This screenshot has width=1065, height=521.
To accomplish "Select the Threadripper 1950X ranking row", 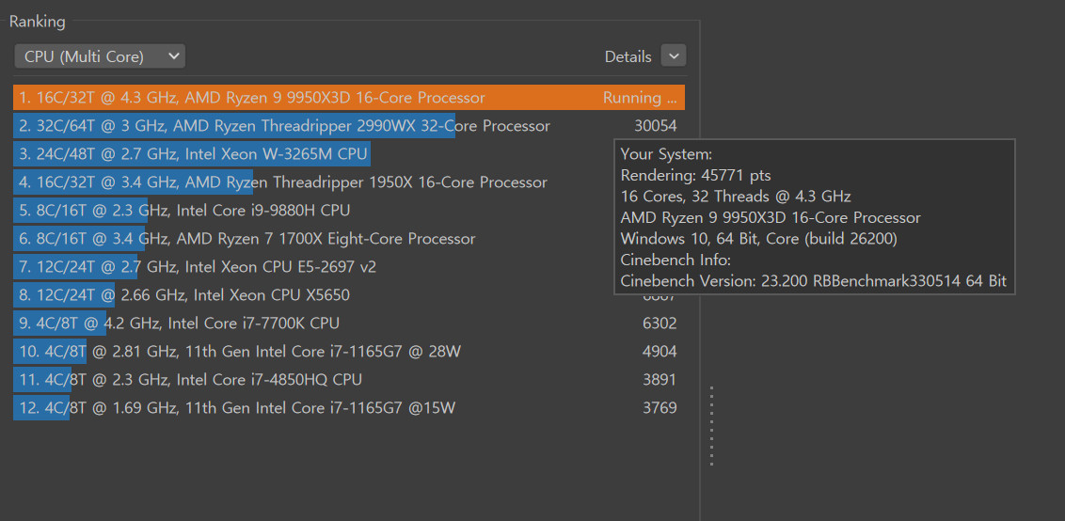I will pos(348,182).
